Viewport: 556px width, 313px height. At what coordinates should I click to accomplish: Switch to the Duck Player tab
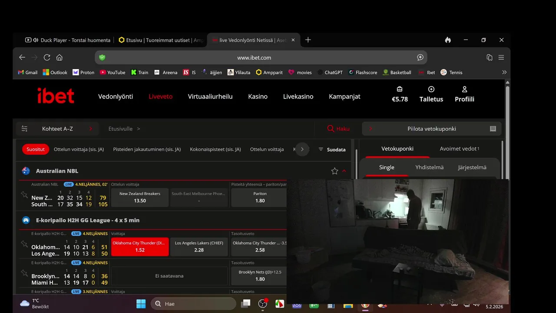tap(67, 40)
